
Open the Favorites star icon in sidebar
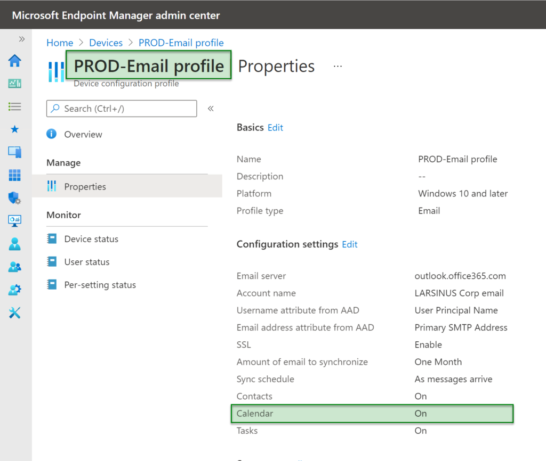click(14, 129)
